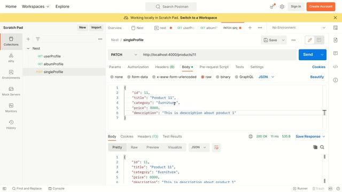This screenshot has width=342, height=192.
Task: Open environment quick look icon
Action: (x=336, y=28)
